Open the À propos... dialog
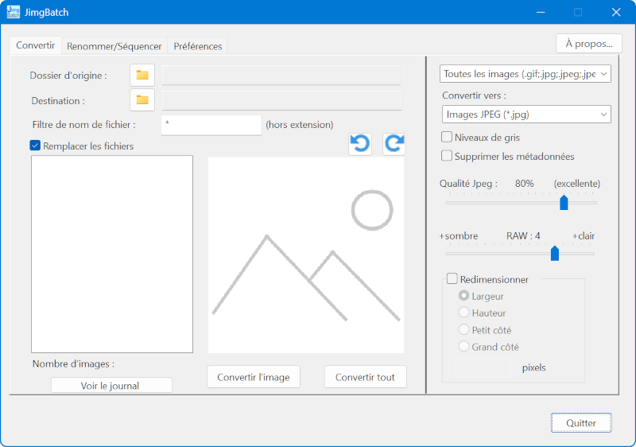 pos(588,44)
